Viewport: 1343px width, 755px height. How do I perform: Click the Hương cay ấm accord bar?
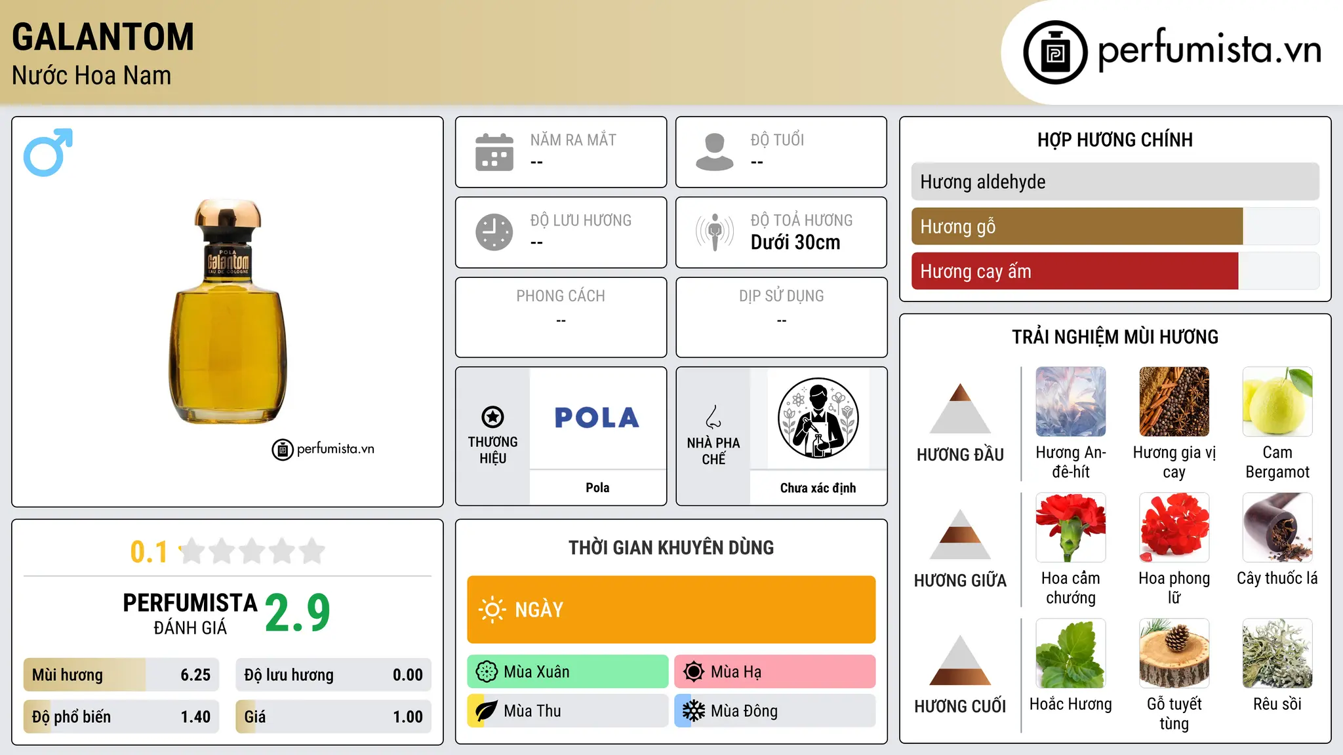tap(1115, 271)
